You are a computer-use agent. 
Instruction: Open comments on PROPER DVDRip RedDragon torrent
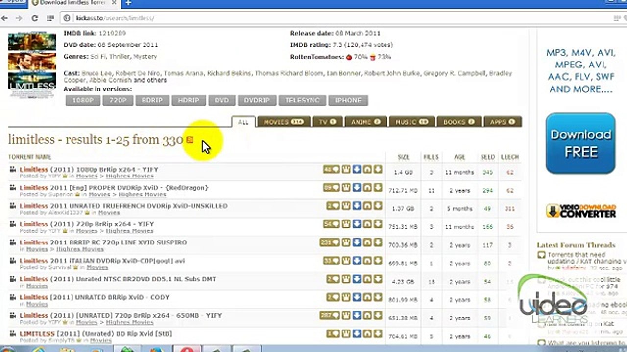click(x=331, y=188)
